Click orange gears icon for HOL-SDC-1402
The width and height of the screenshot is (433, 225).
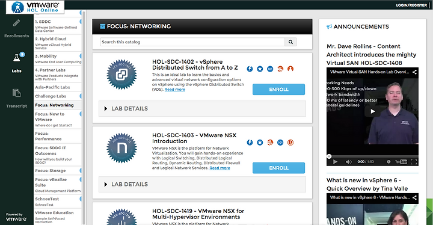(280, 69)
